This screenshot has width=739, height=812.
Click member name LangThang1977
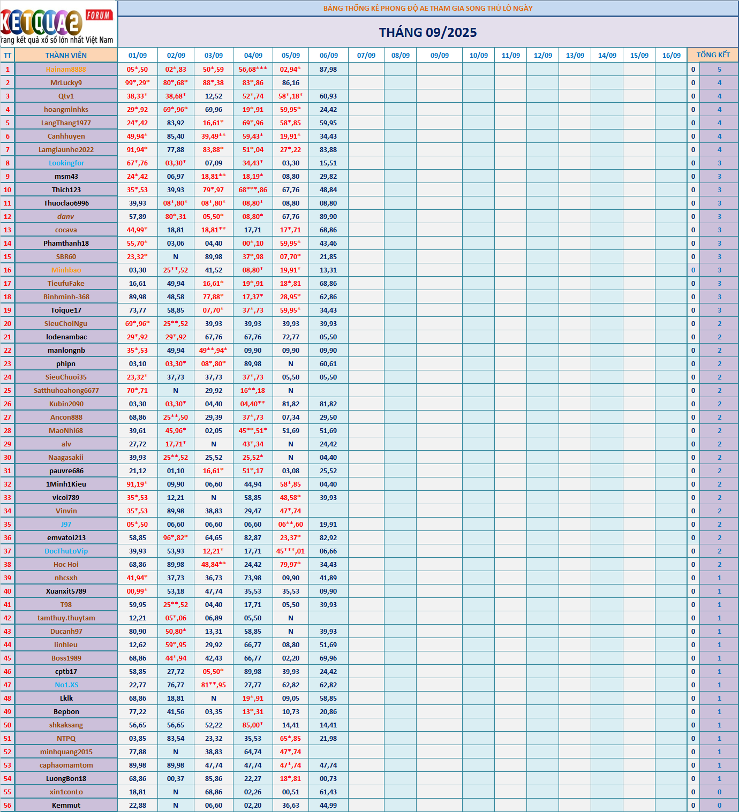[66, 123]
